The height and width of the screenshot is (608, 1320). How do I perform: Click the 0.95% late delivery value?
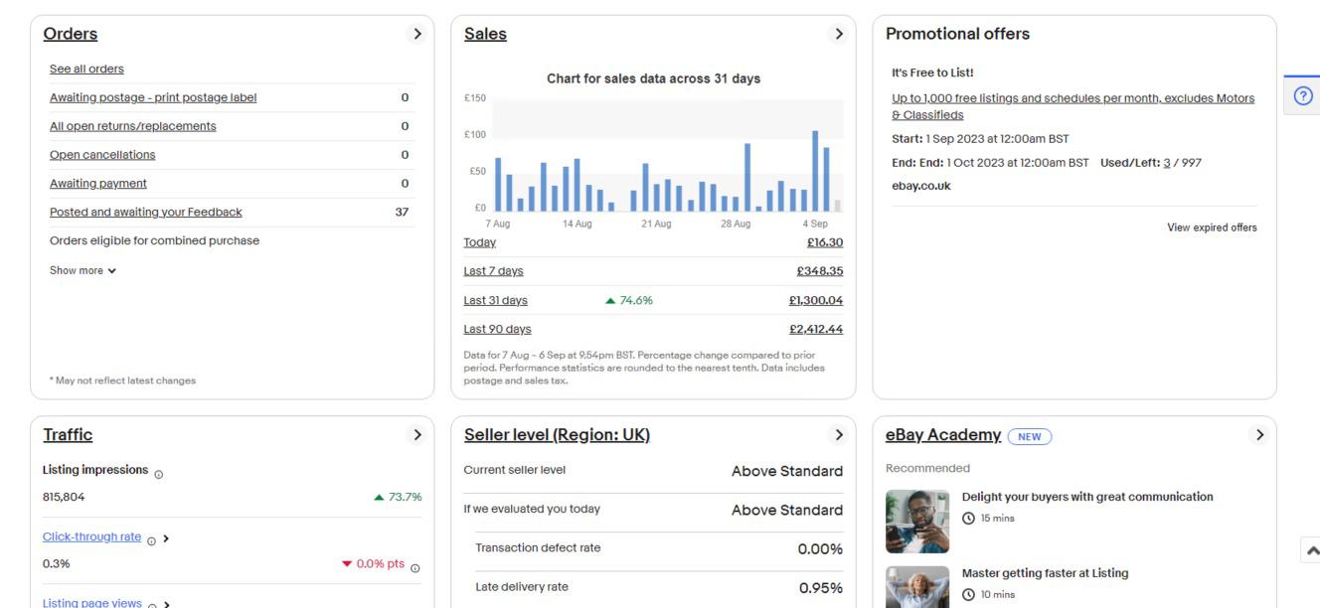point(820,588)
